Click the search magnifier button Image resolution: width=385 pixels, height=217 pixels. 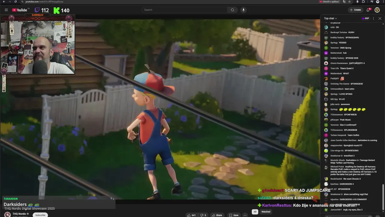coord(233,10)
